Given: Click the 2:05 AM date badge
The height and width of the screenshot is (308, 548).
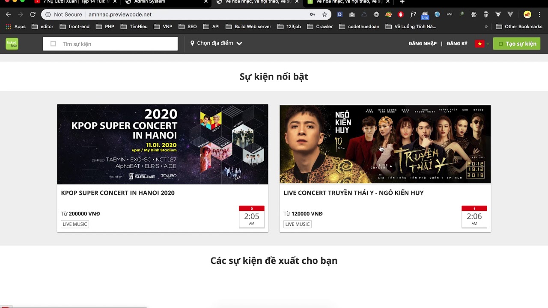Looking at the screenshot, I should 252,217.
